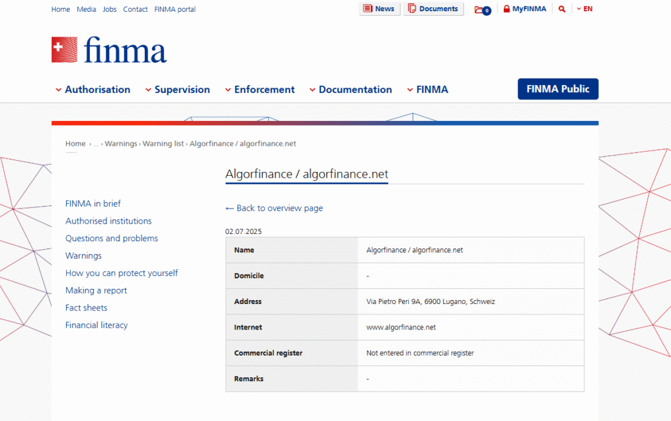Expand the Supervision menu
671x421 pixels.
[178, 90]
